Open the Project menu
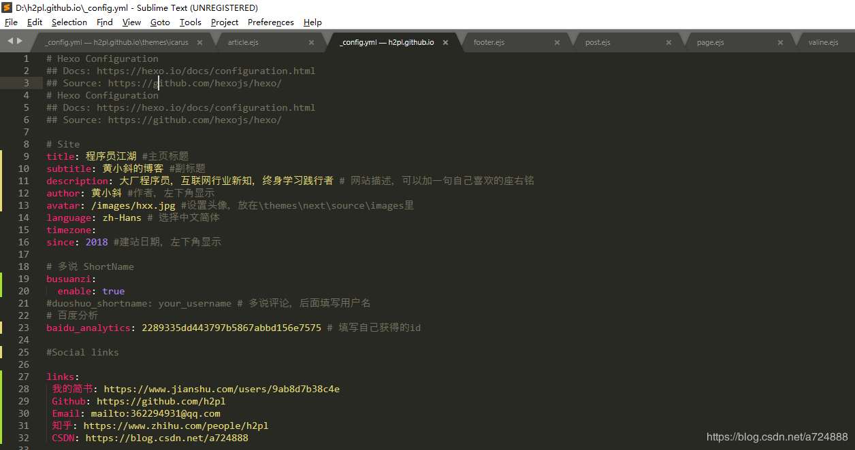This screenshot has height=450, width=855. point(225,22)
